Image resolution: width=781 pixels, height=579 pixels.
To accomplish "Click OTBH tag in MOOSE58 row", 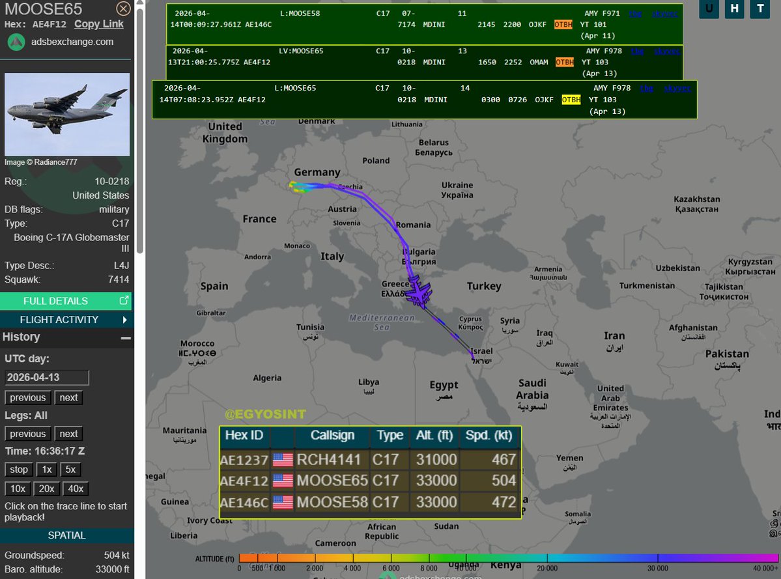I will tap(563, 24).
